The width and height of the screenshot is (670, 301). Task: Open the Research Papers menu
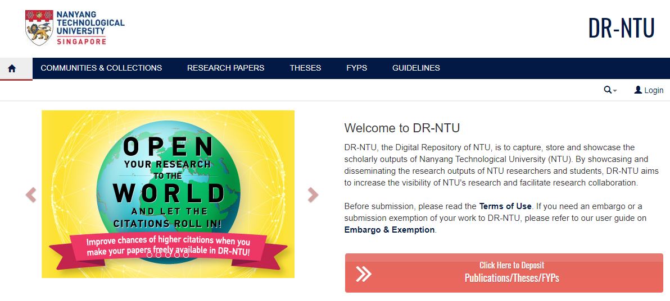click(225, 68)
